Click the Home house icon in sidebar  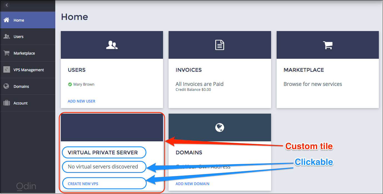[x=6, y=20]
